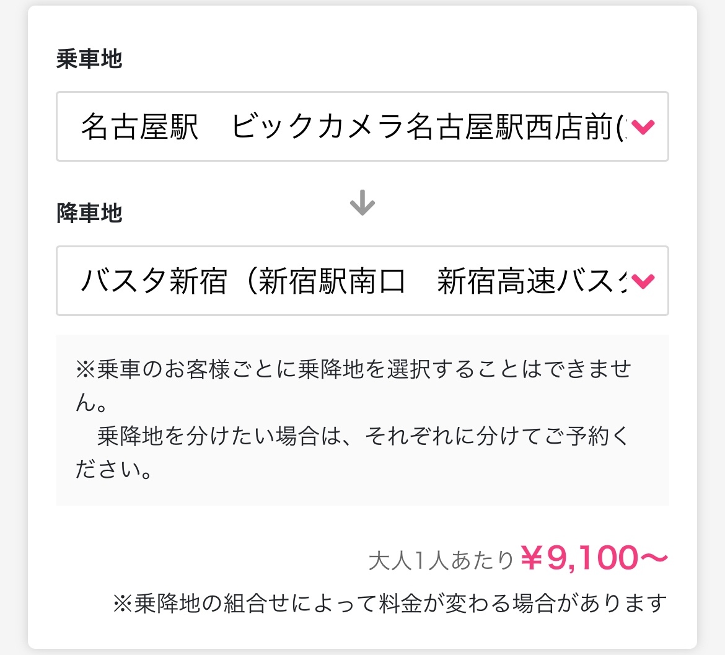The height and width of the screenshot is (655, 725).
Task: Click the ん。 line in the gray notice
Action: click(x=92, y=403)
